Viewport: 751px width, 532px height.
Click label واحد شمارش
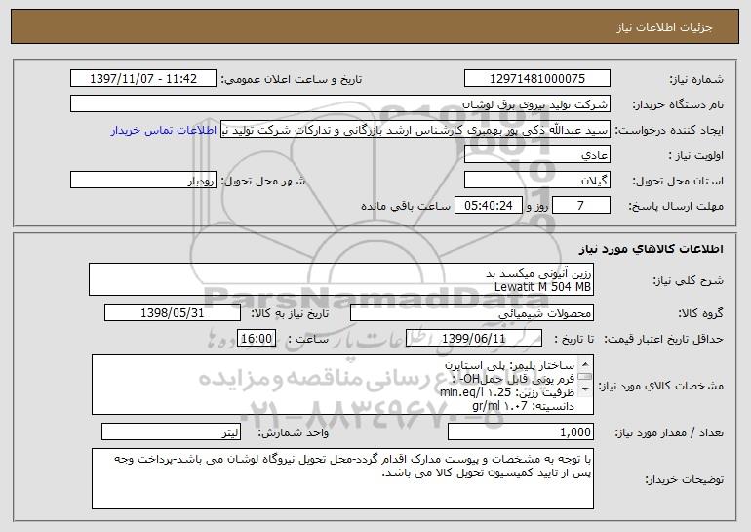point(294,432)
